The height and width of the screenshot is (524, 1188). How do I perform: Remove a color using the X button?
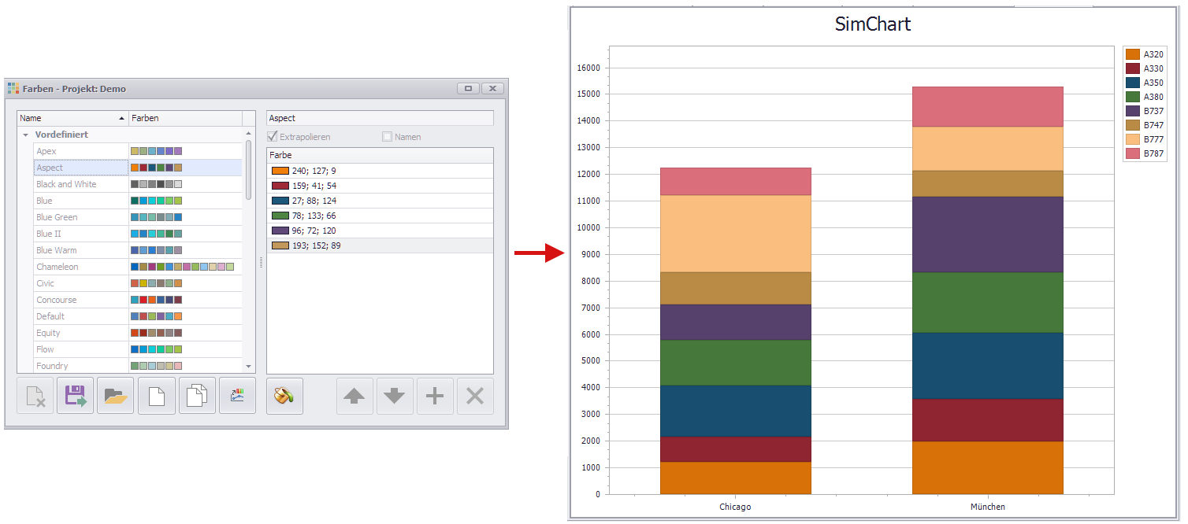475,396
